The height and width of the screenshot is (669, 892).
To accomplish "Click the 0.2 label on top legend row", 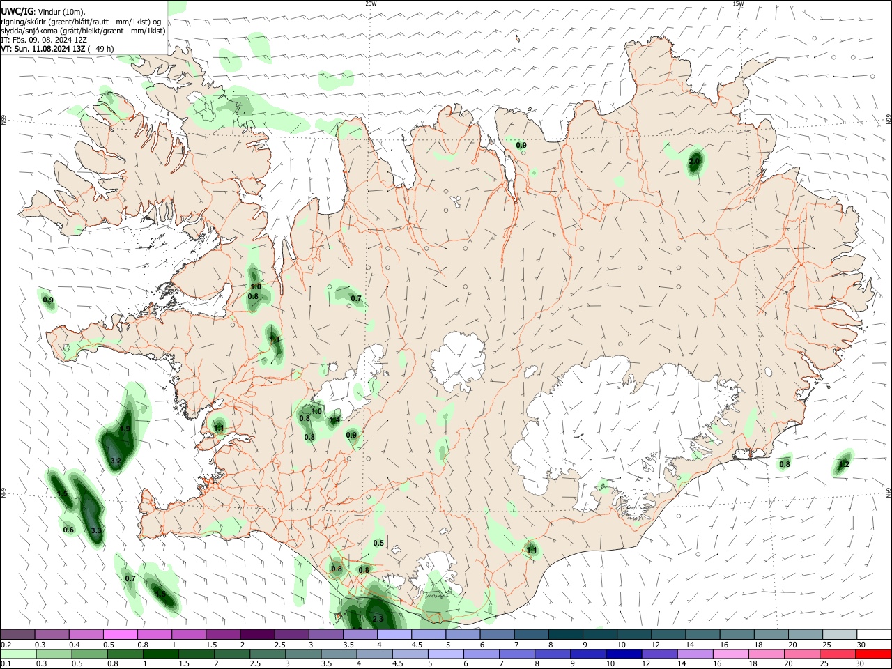I will pyautogui.click(x=5, y=645).
